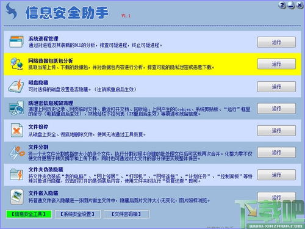Open the 【文件密码箱】 tab
Image resolution: width=305 pixels, height=229 pixels.
[x=126, y=214]
